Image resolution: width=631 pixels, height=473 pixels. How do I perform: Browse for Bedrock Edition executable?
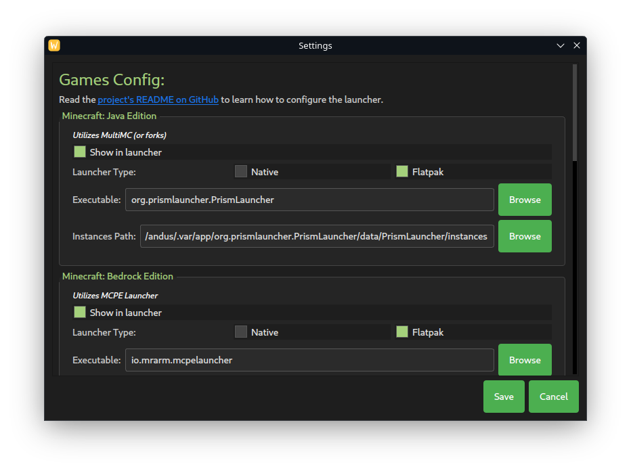click(525, 360)
